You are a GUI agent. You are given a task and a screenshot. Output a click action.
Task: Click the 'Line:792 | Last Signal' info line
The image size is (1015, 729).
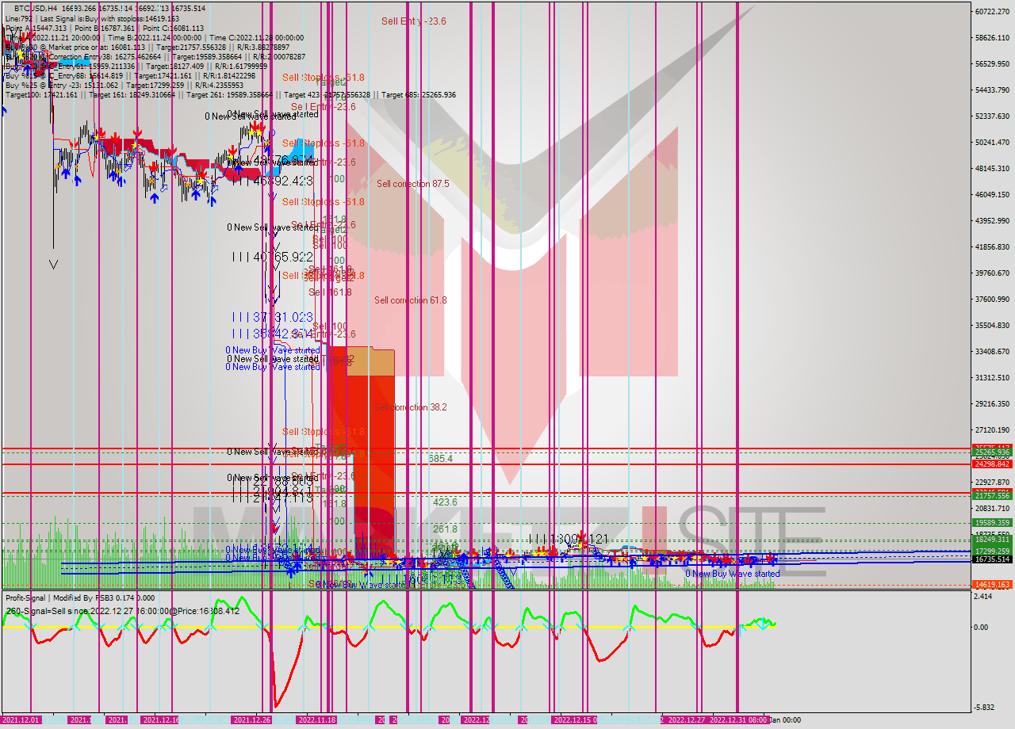point(92,18)
